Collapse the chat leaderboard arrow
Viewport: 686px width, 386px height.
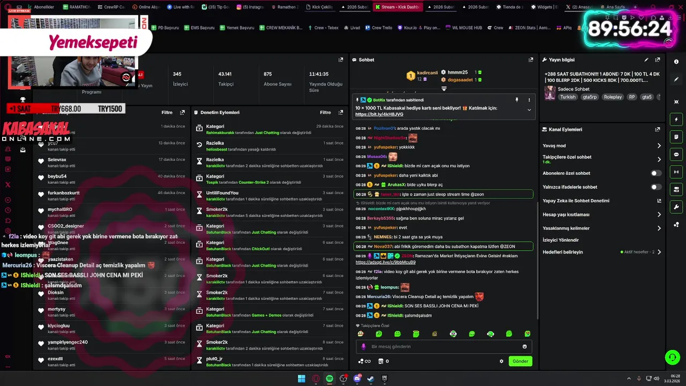[444, 88]
